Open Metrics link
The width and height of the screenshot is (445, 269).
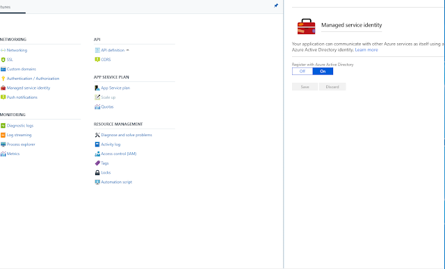[x=13, y=154]
